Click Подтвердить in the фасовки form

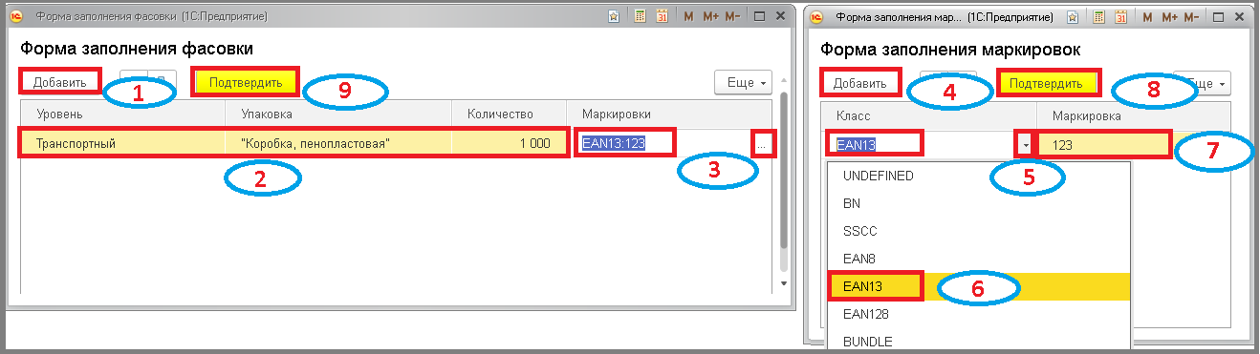246,82
